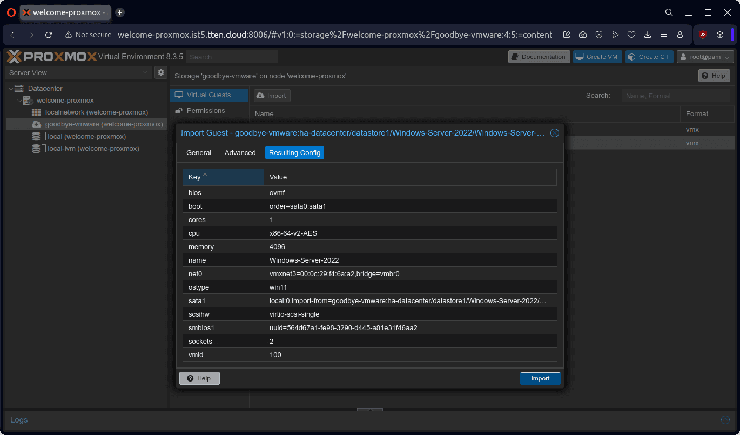Switch to the Advanced tab

(x=240, y=153)
